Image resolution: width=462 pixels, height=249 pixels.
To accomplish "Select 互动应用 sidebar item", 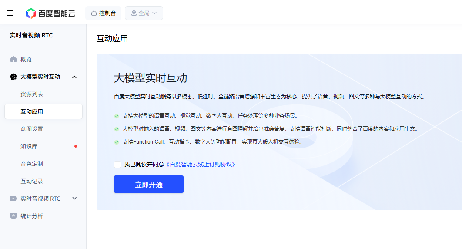I will point(44,112).
